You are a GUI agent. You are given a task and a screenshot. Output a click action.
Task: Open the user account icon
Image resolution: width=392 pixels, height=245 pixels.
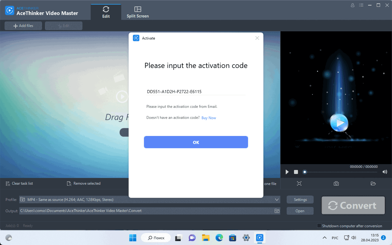click(x=353, y=5)
